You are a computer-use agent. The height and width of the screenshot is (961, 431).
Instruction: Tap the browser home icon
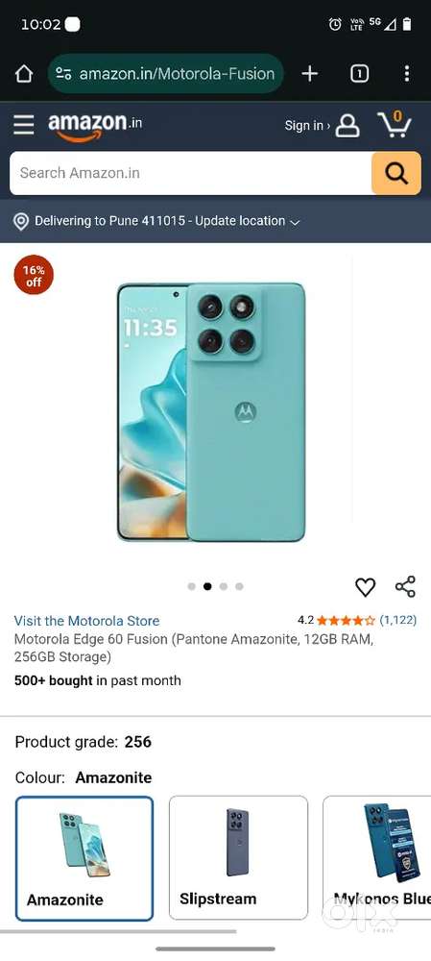pyautogui.click(x=23, y=74)
